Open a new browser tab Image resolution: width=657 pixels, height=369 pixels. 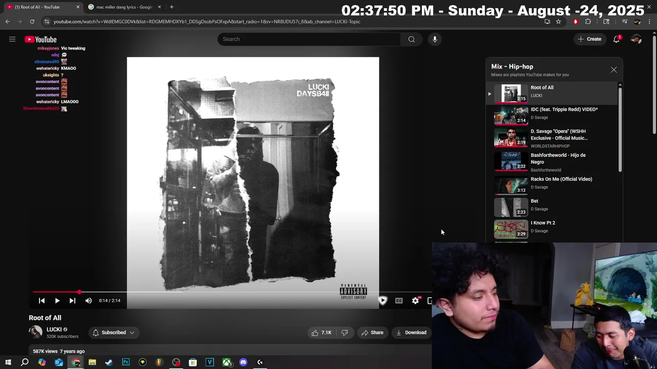[x=171, y=7]
